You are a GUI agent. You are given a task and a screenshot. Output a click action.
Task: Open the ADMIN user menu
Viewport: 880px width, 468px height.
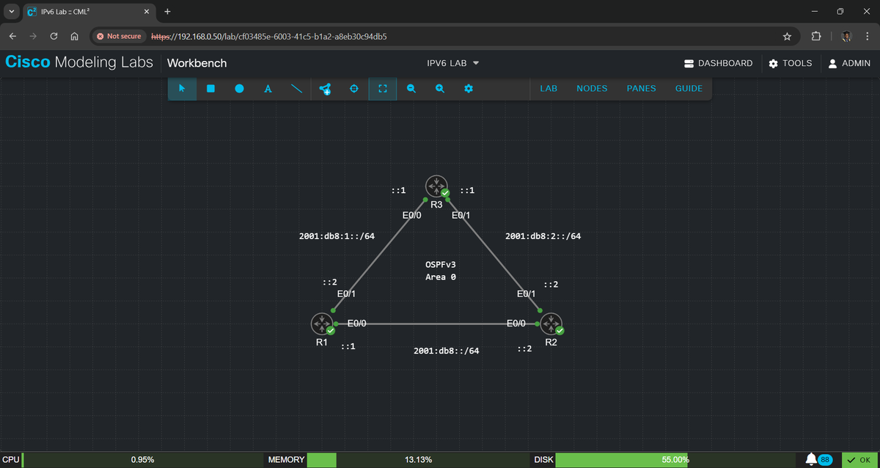point(848,63)
